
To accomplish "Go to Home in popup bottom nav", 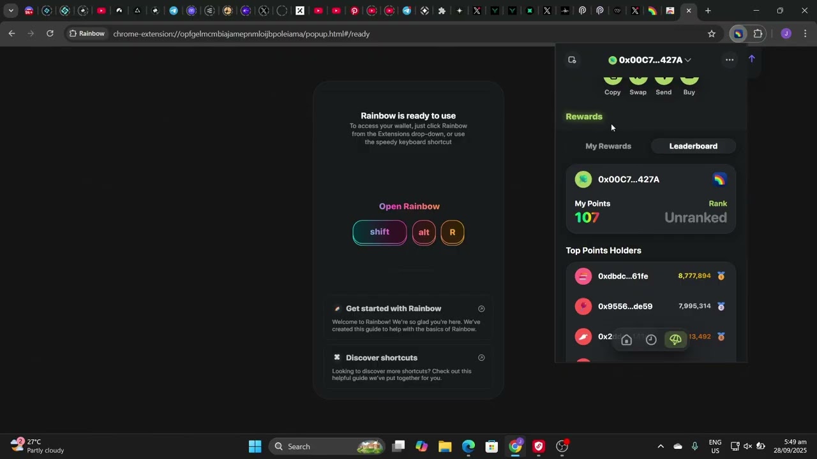I will (626, 340).
